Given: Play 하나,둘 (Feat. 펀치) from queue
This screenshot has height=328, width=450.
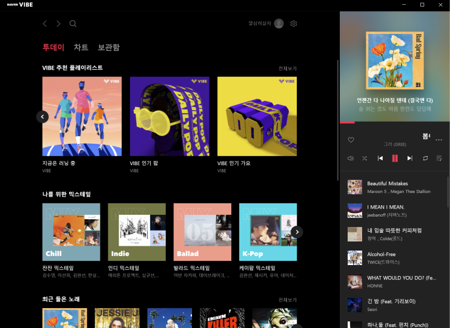Looking at the screenshot, I should tap(395, 324).
